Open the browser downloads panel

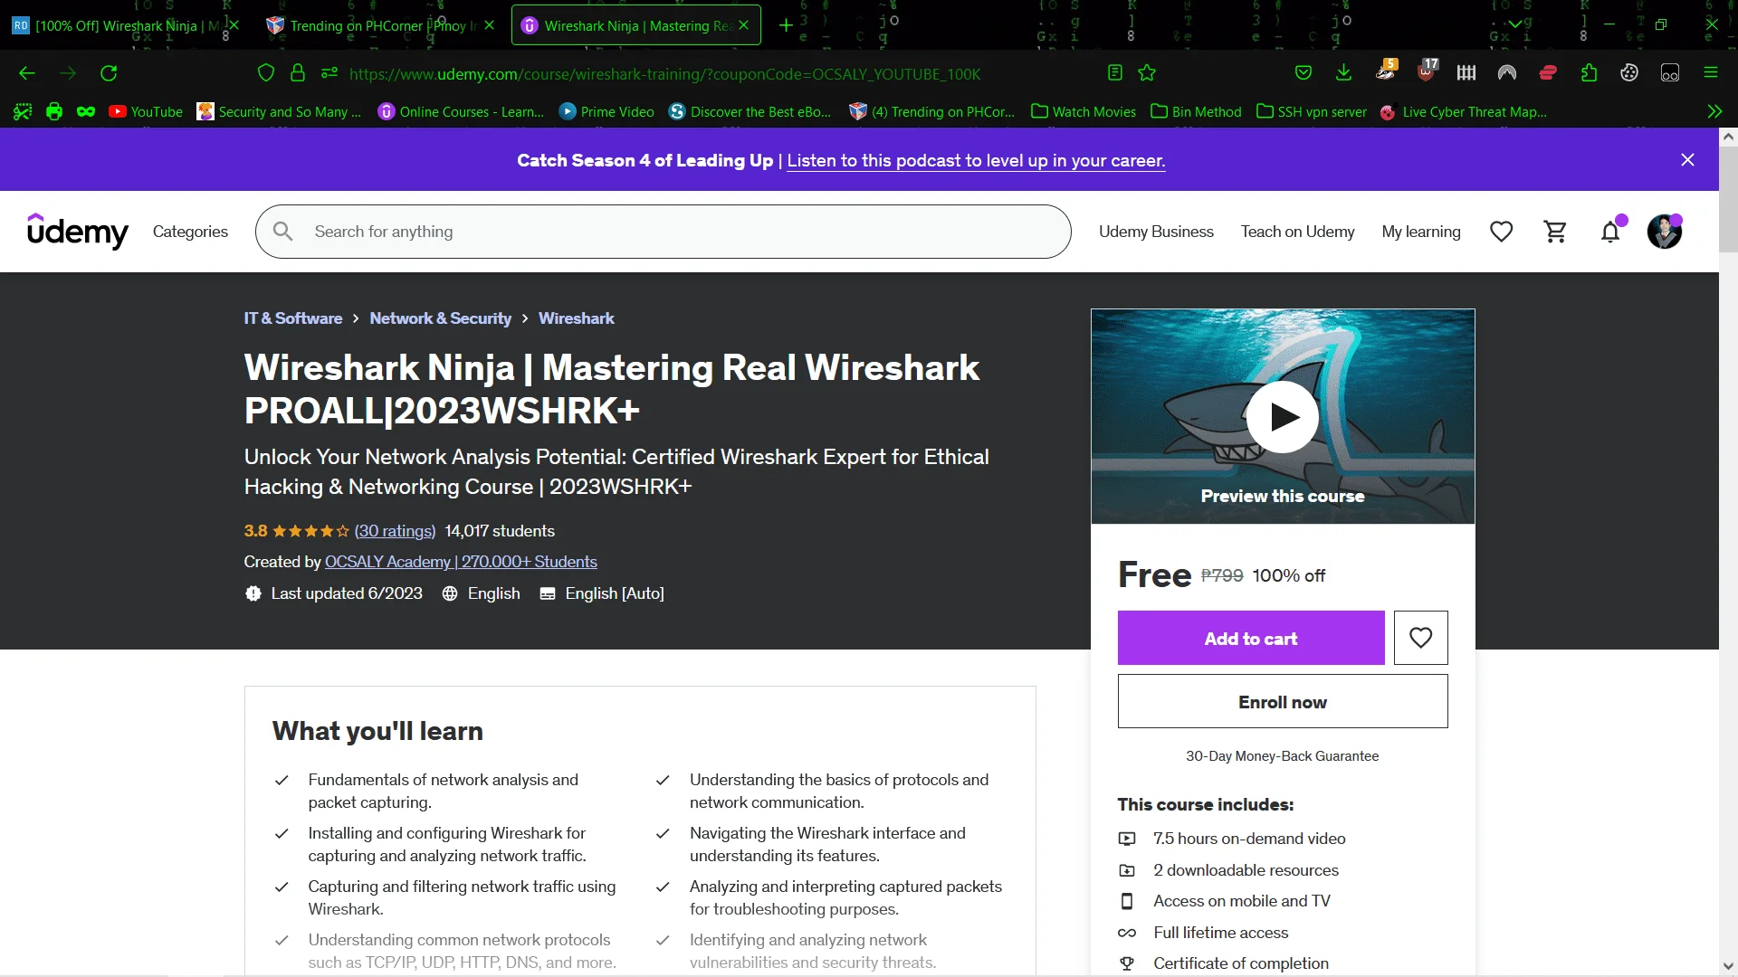click(x=1344, y=73)
